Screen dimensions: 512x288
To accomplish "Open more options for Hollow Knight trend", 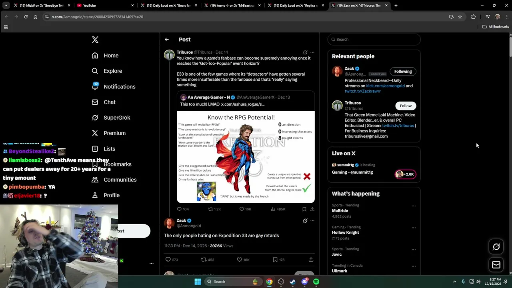I will click(x=414, y=228).
